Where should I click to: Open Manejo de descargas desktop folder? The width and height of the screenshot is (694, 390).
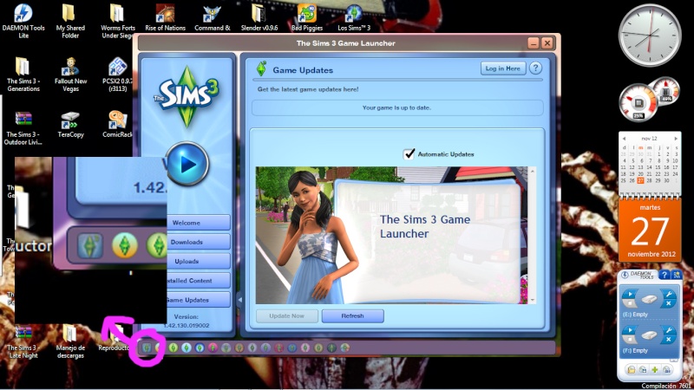70,341
